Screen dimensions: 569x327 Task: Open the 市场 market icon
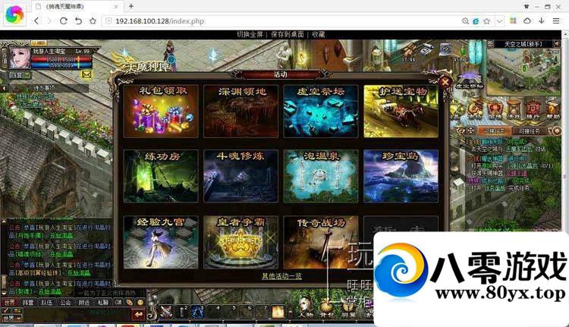(x=476, y=109)
